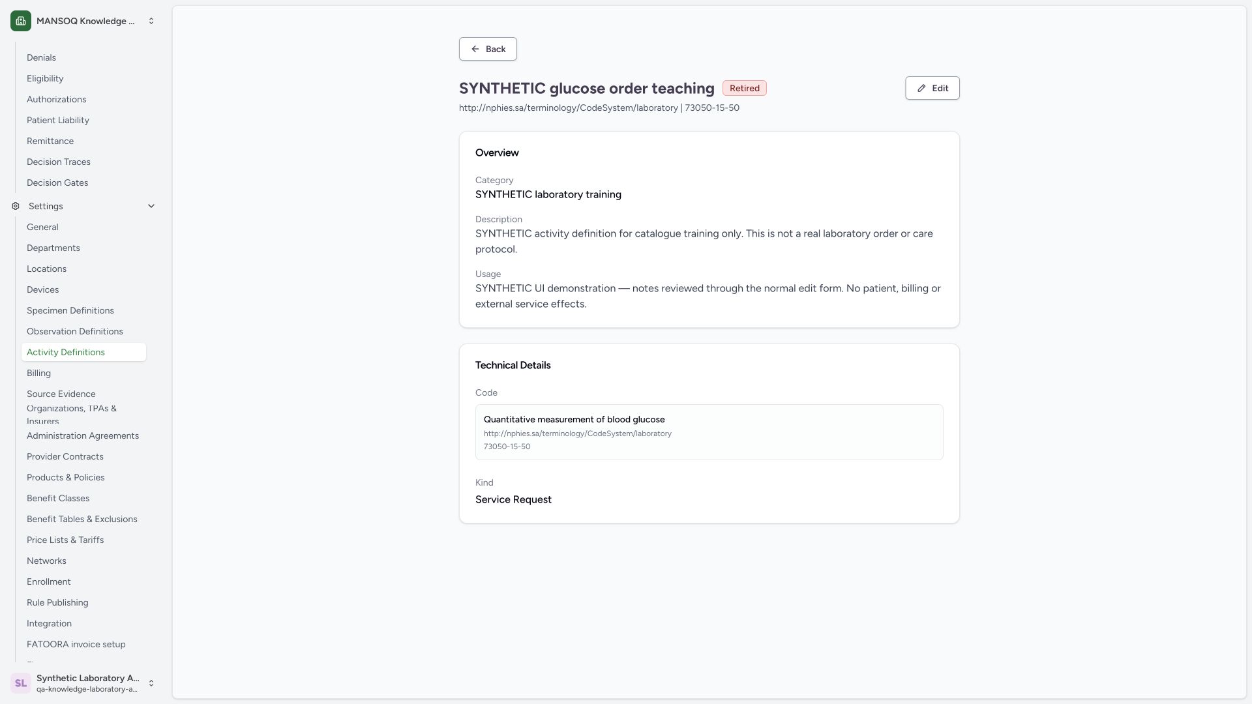The width and height of the screenshot is (1252, 704).
Task: Open Eligibility in the sidebar
Action: pos(83,78)
